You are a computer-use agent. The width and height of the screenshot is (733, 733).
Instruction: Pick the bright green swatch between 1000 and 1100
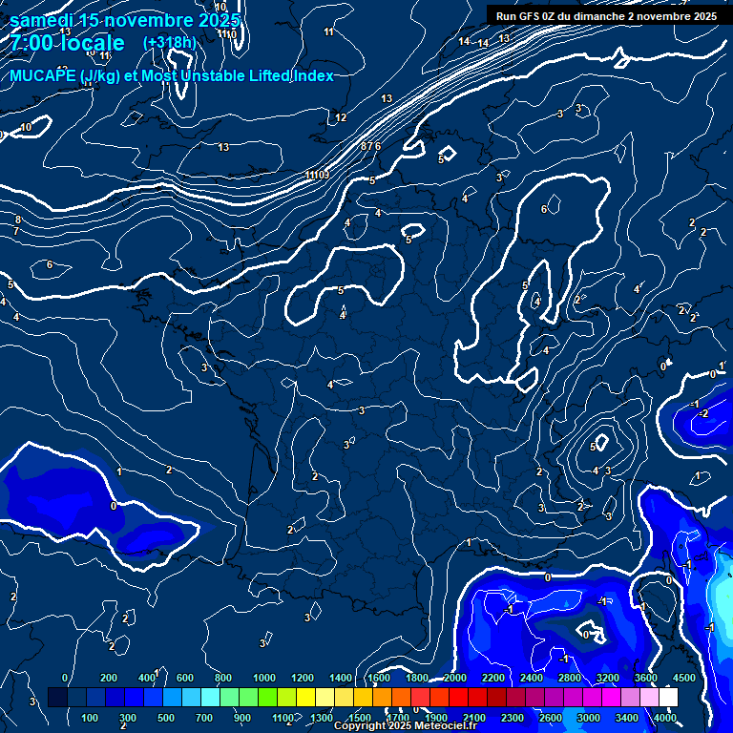[267, 697]
